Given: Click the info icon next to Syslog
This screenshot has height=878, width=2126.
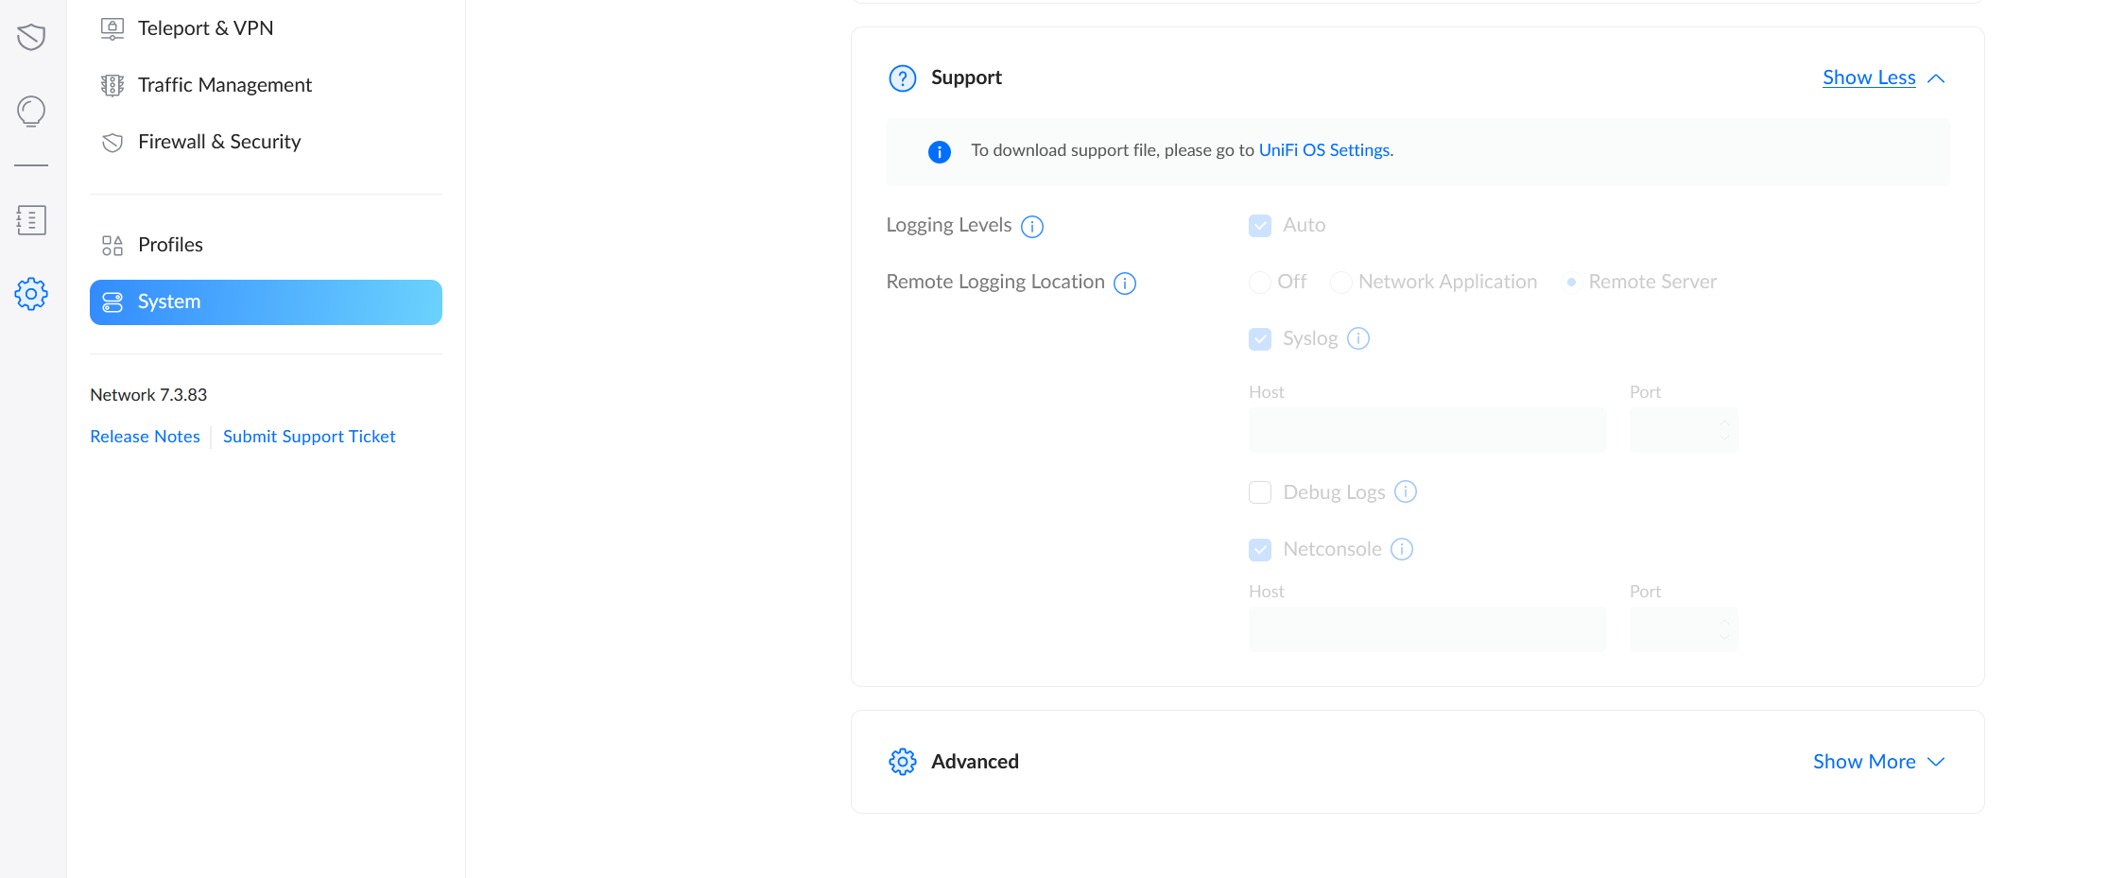Looking at the screenshot, I should (1358, 338).
